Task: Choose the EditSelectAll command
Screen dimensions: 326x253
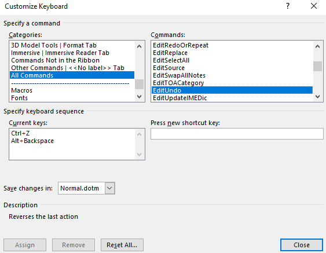Action: click(x=171, y=60)
